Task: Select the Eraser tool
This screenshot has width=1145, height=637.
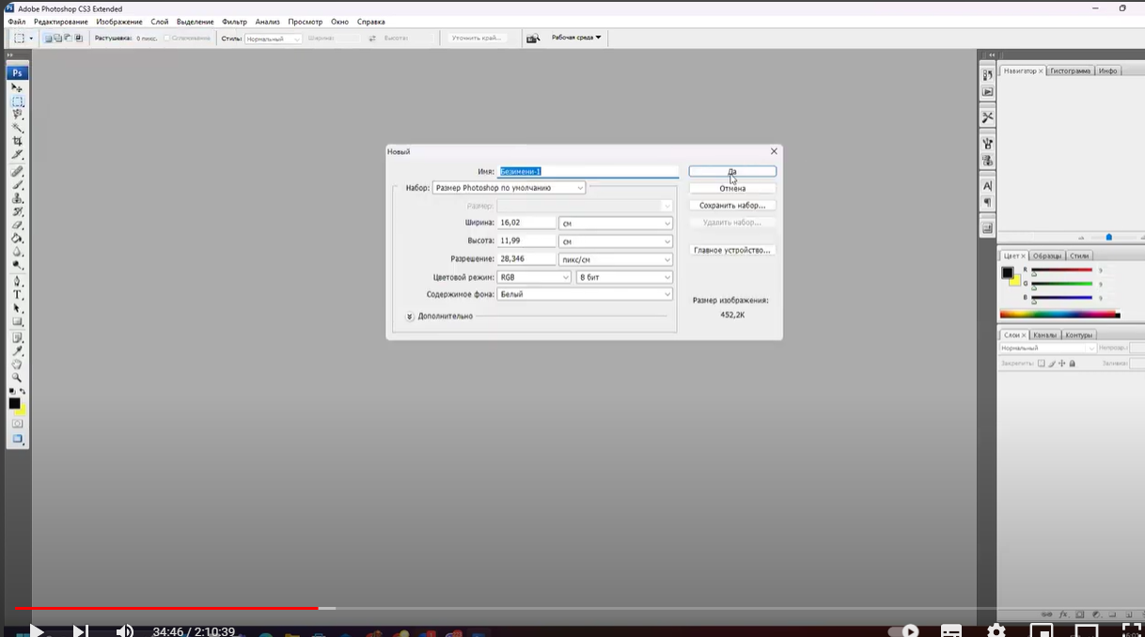Action: coord(17,225)
